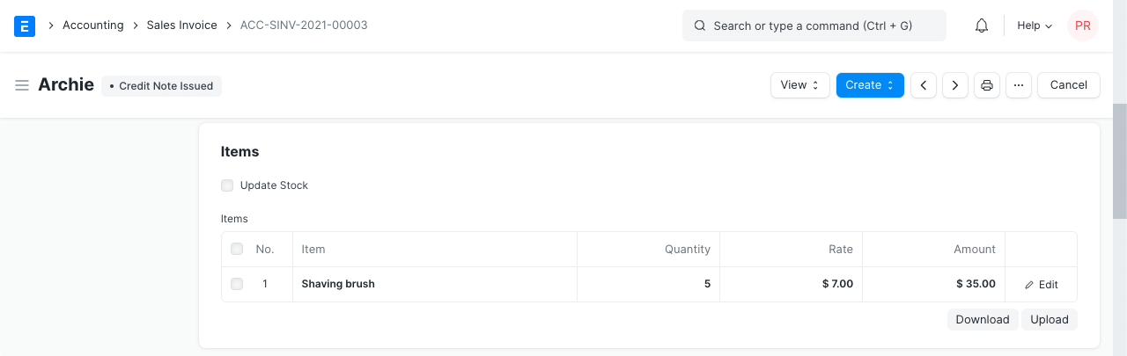
Task: Toggle the Update Stock checkbox
Action: pos(227,185)
